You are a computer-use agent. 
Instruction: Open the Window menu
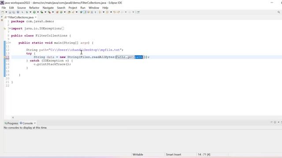94,8
